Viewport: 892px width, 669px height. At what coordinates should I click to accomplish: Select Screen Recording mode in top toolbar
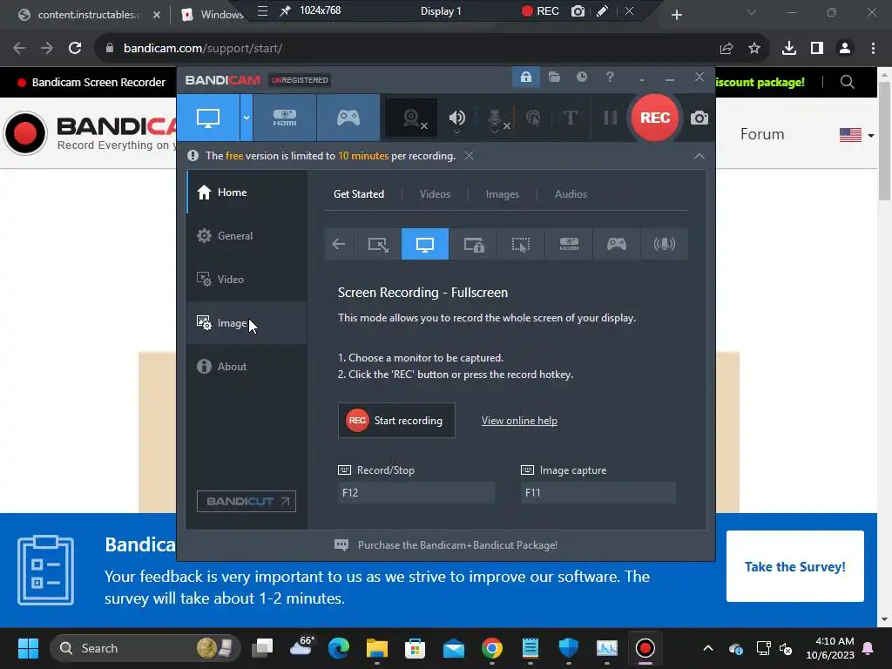click(208, 118)
